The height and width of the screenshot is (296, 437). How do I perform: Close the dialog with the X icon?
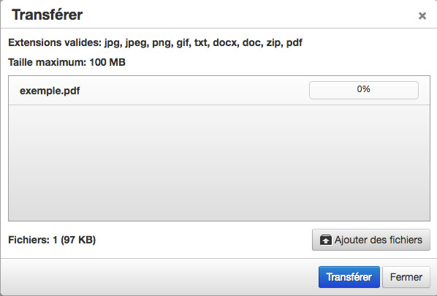click(x=422, y=16)
